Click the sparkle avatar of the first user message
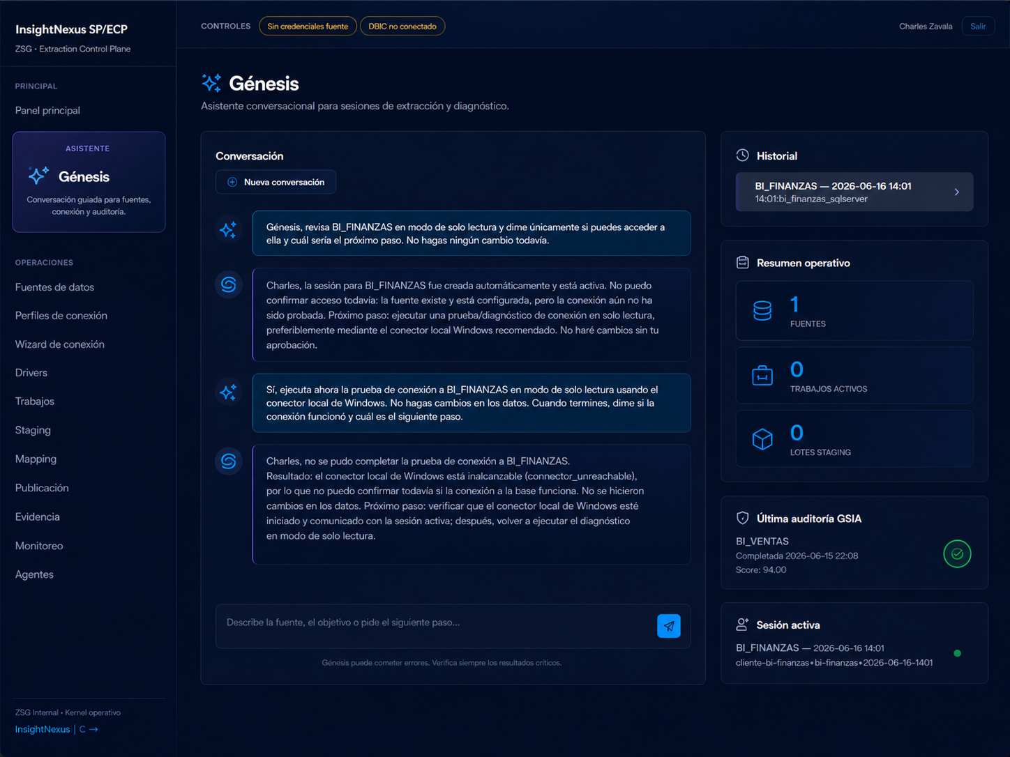The height and width of the screenshot is (757, 1010). [228, 230]
